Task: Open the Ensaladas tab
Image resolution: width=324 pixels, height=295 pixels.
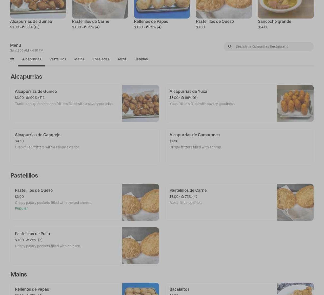Action: (x=101, y=59)
